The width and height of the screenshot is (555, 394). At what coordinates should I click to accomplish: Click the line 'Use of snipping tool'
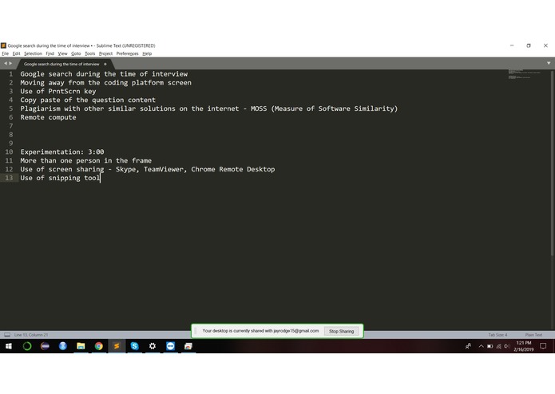(60, 178)
